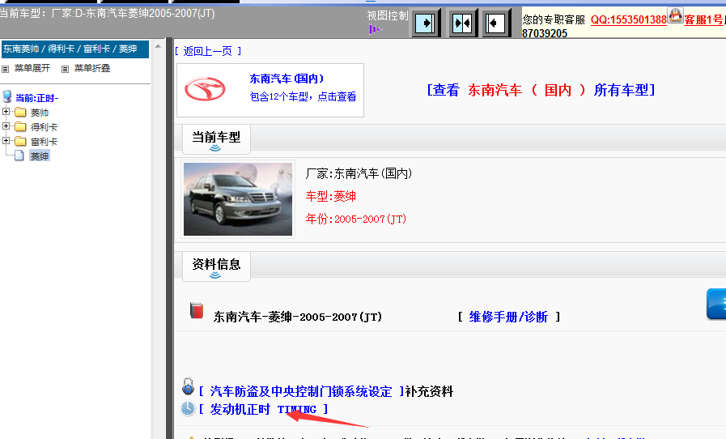Click the 当前:正时- tree root label
The width and height of the screenshot is (726, 439).
tap(37, 98)
